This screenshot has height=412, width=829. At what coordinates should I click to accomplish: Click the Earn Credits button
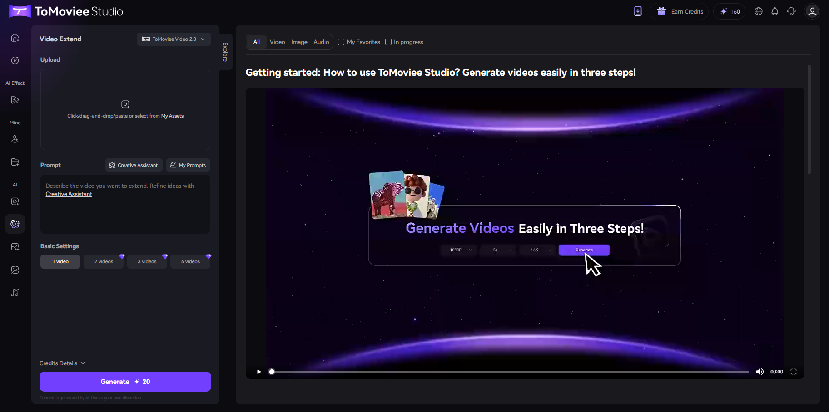680,11
